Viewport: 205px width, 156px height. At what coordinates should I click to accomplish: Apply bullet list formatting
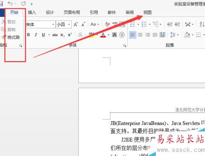(133, 24)
